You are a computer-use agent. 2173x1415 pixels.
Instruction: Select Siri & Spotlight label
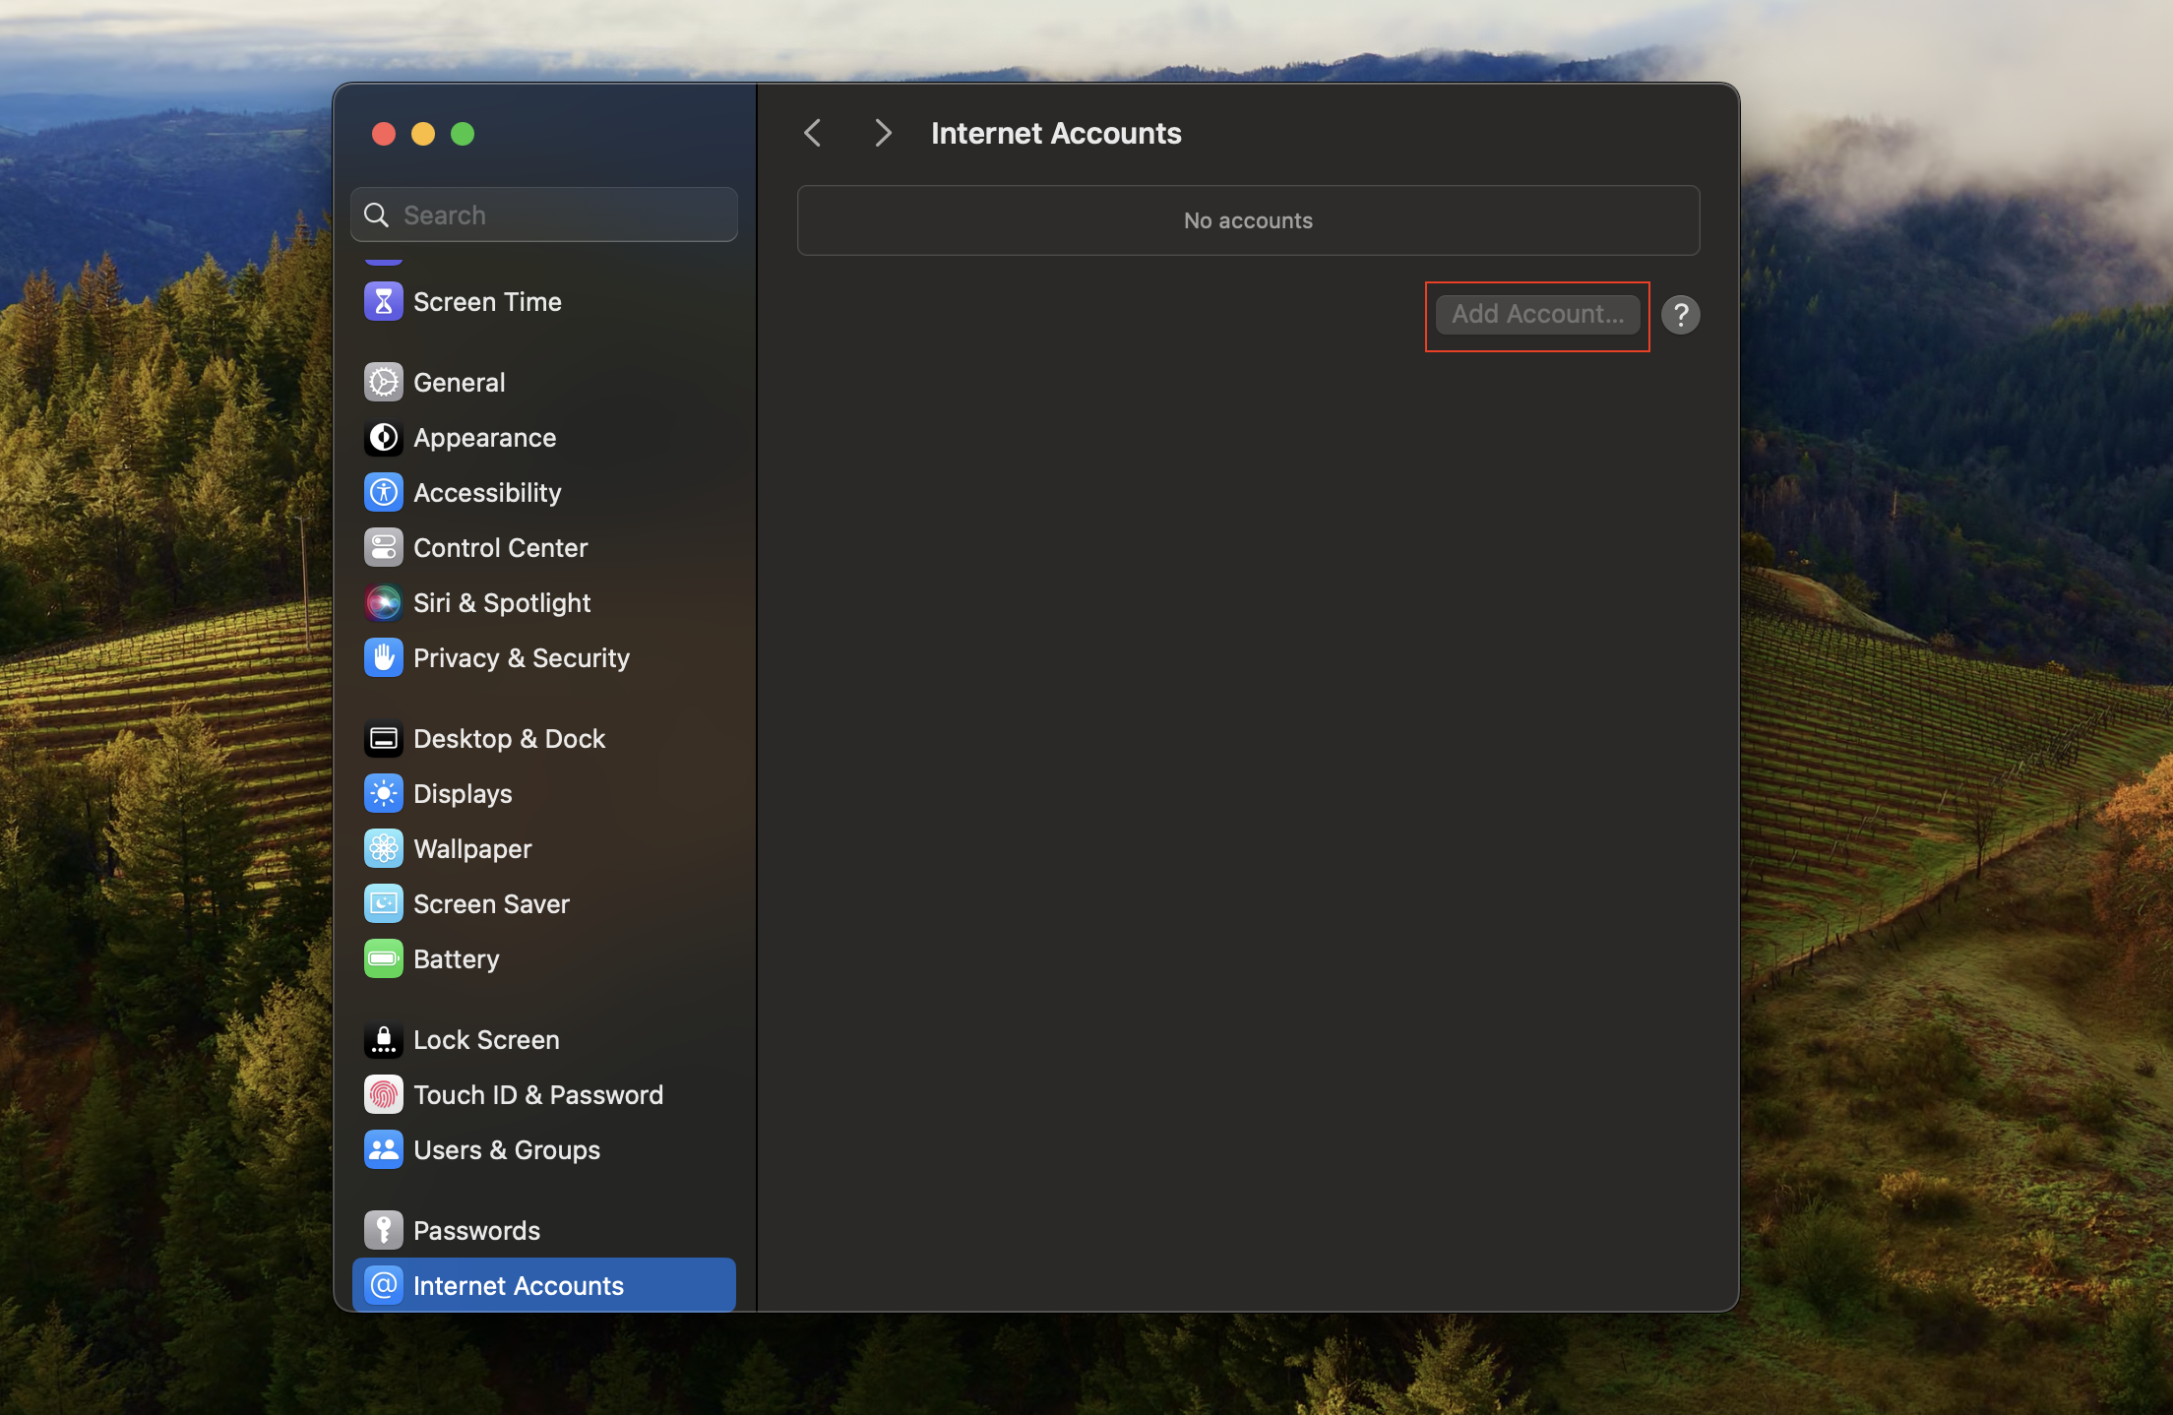click(502, 603)
